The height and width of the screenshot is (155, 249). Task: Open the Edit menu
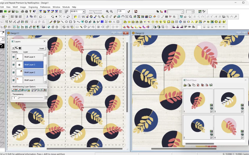tap(2, 7)
